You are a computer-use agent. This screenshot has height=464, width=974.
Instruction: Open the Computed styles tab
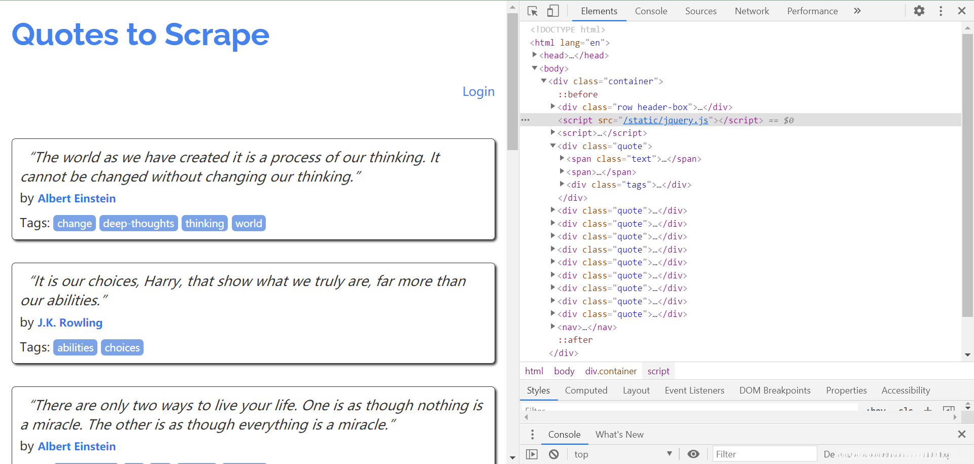[586, 390]
